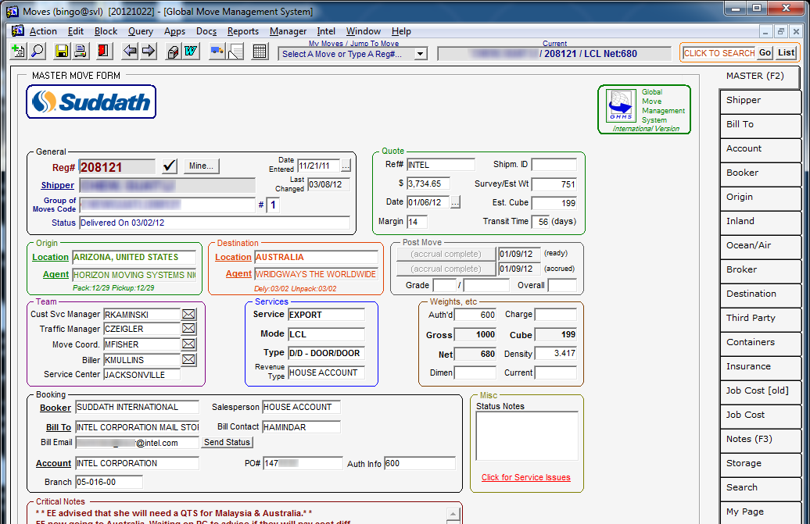Open the Window menu
The width and height of the screenshot is (810, 524).
point(363,31)
